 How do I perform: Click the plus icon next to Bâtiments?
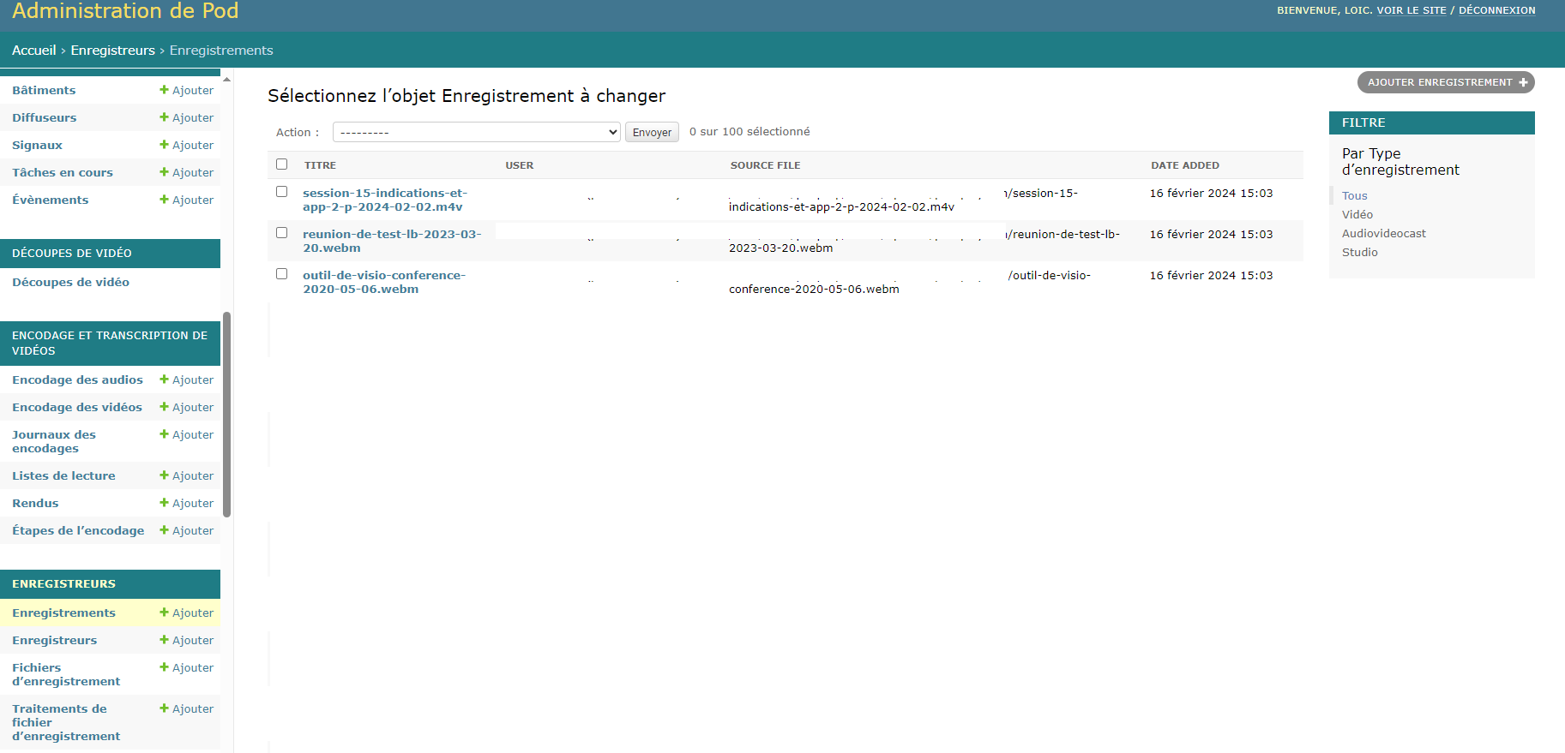[x=164, y=90]
